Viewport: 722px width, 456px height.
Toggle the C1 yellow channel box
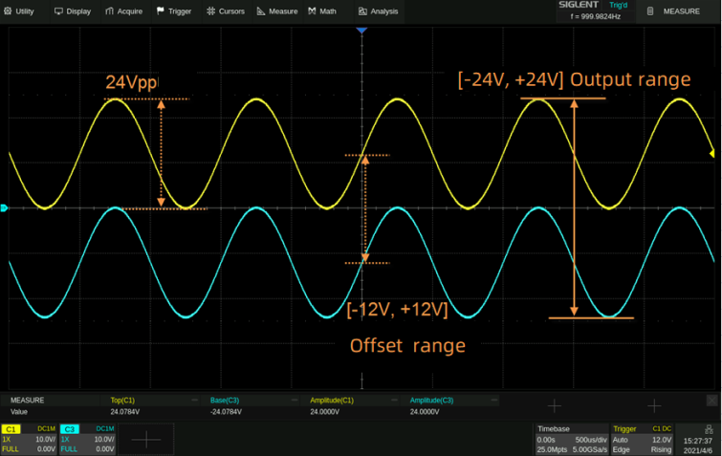click(29, 439)
